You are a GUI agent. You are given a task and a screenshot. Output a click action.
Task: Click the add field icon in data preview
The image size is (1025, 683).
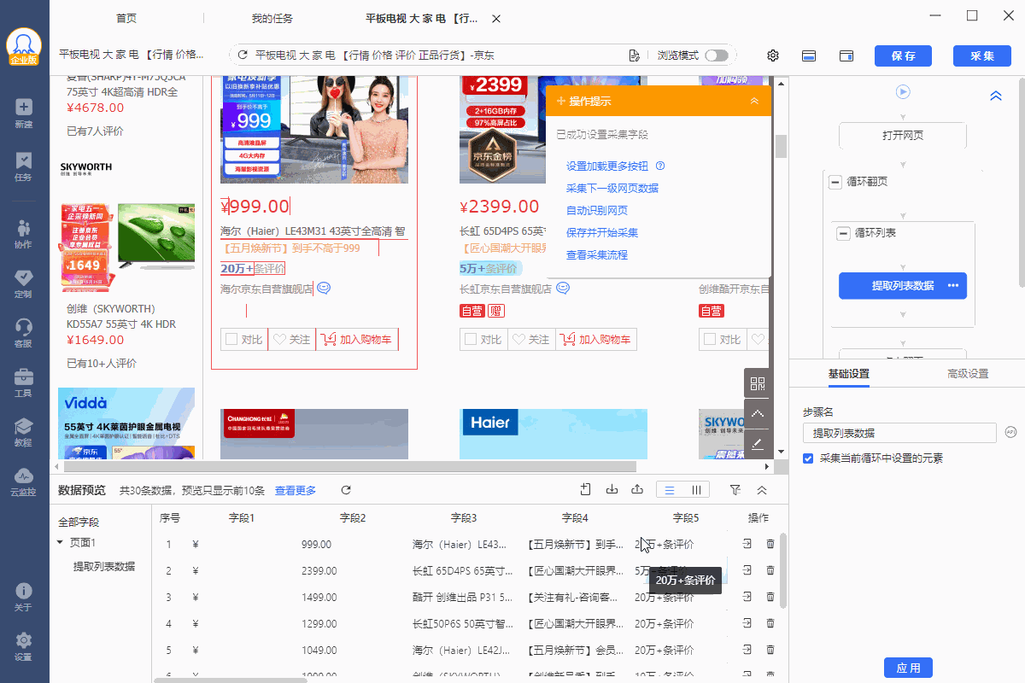(x=586, y=489)
